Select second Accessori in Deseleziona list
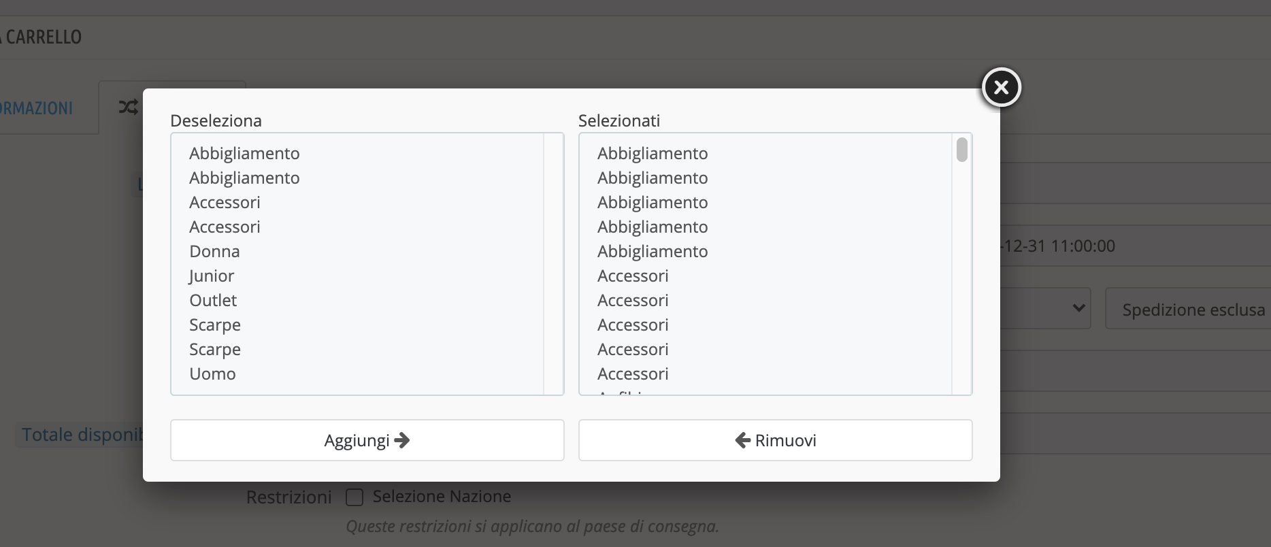Screen dimensions: 1271x547 pos(225,227)
